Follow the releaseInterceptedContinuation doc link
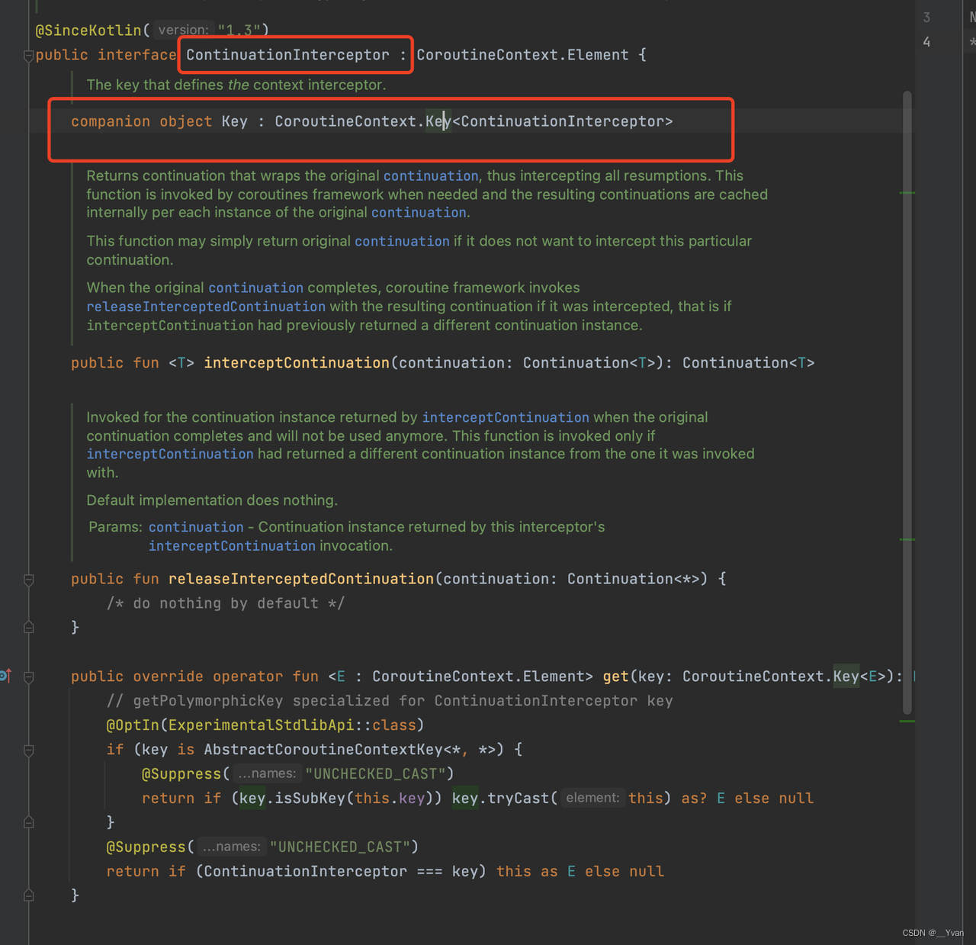 (206, 307)
